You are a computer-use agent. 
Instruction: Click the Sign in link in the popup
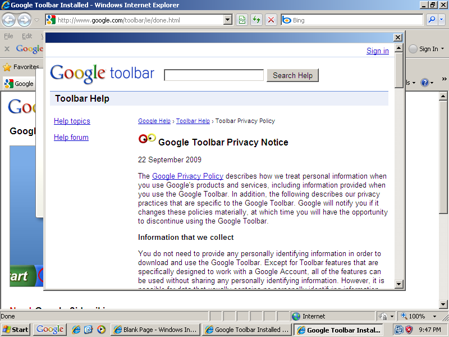[x=377, y=51]
